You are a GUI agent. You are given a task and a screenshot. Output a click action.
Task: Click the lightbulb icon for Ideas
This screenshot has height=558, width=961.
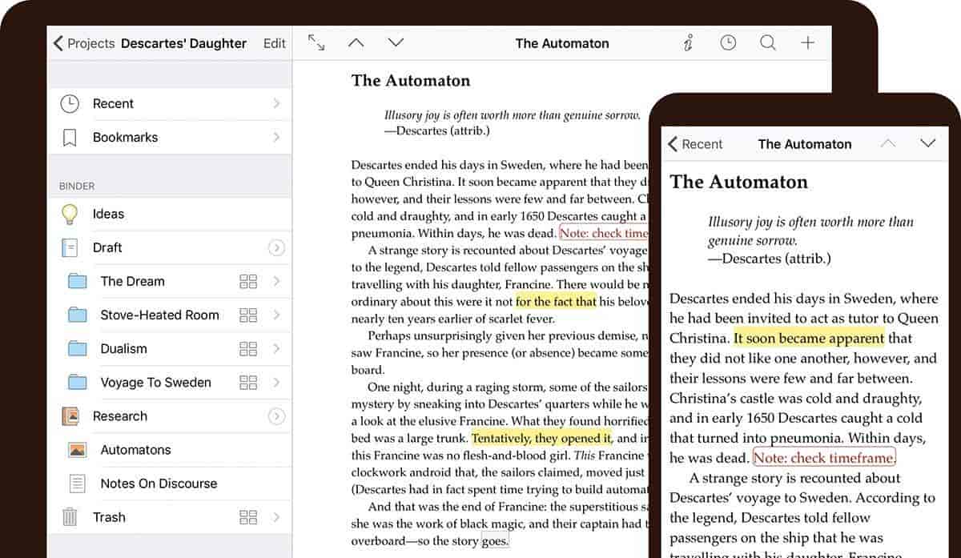tap(70, 214)
